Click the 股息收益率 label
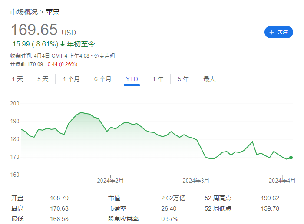This screenshot has height=224, width=304. [x=123, y=219]
